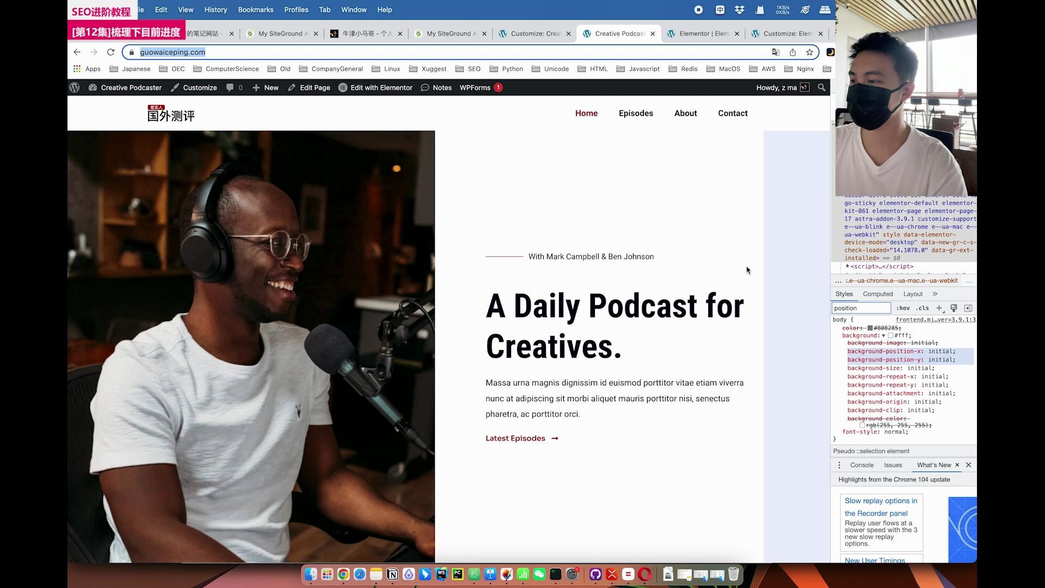The height and width of the screenshot is (588, 1045).
Task: Open the Javascript bookmarks folder
Action: (x=638, y=69)
